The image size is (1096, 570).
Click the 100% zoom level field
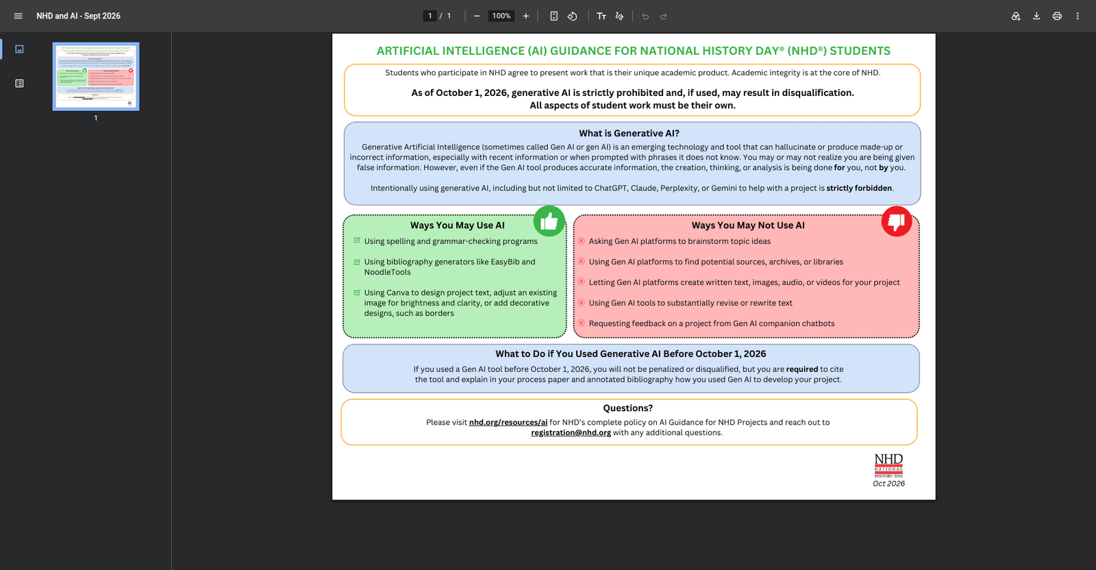501,16
